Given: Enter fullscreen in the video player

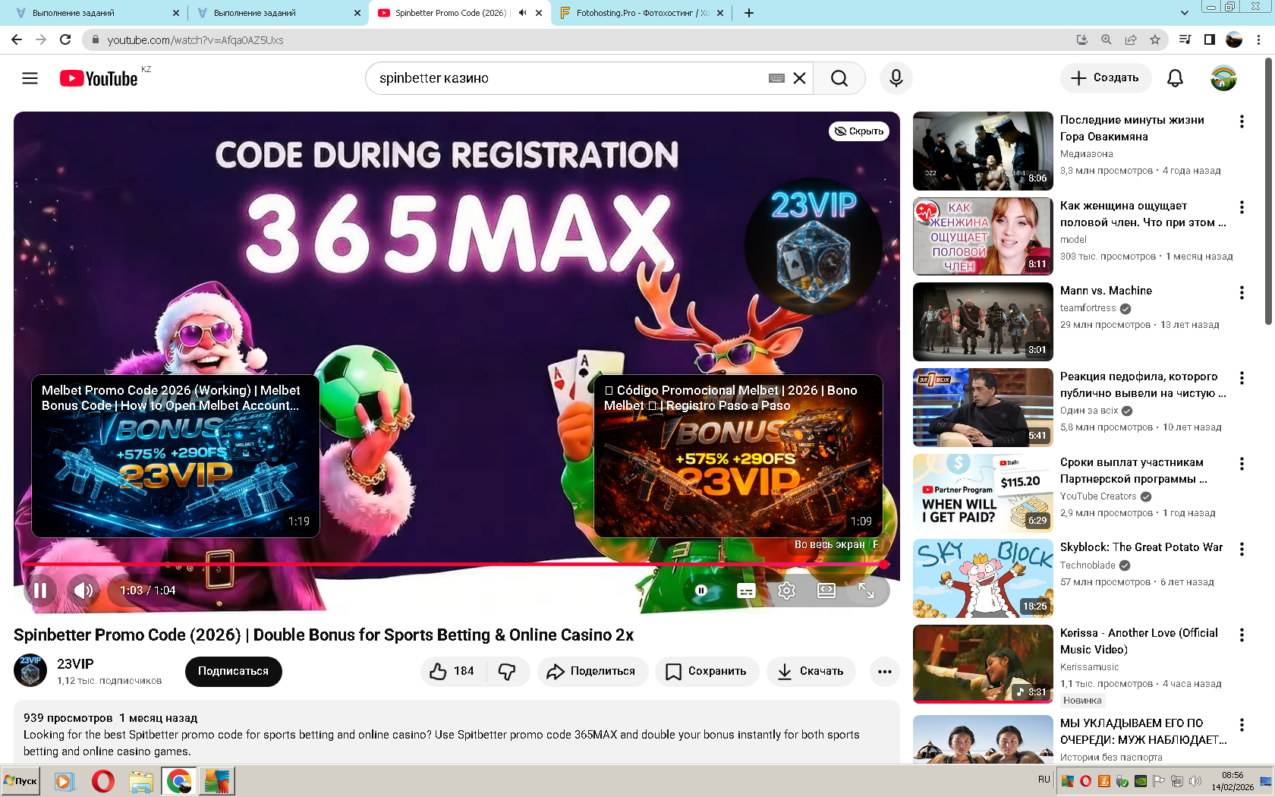Looking at the screenshot, I should pos(866,591).
